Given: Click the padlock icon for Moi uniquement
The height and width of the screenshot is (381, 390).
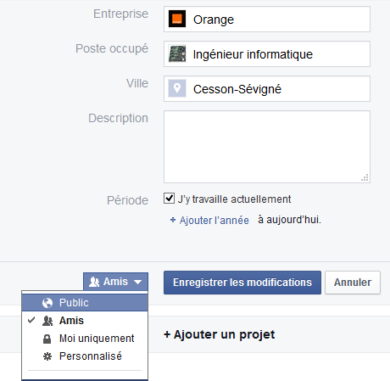Looking at the screenshot, I should click(47, 339).
